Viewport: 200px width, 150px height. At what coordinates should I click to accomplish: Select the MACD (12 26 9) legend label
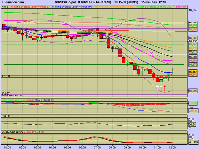point(44,100)
